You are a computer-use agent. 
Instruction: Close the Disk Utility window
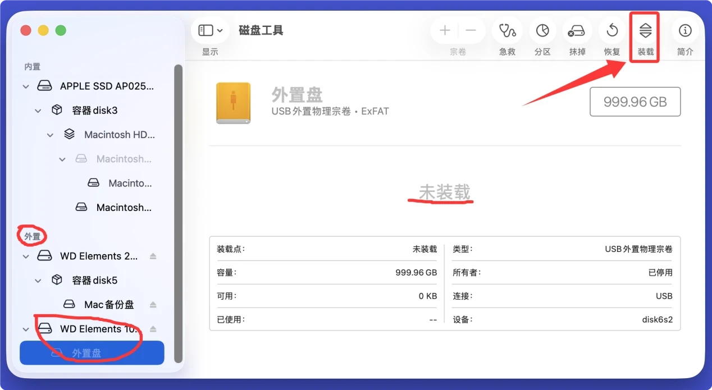click(25, 30)
